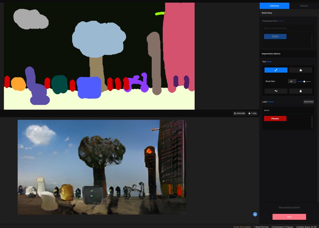
Task: Click the 'Docker Not Installed' status text
Action: pos(242,227)
